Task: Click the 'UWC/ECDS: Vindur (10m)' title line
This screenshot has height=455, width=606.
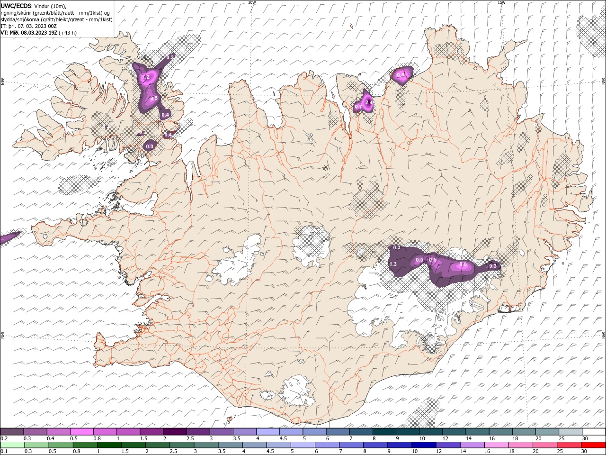Action: (x=34, y=6)
